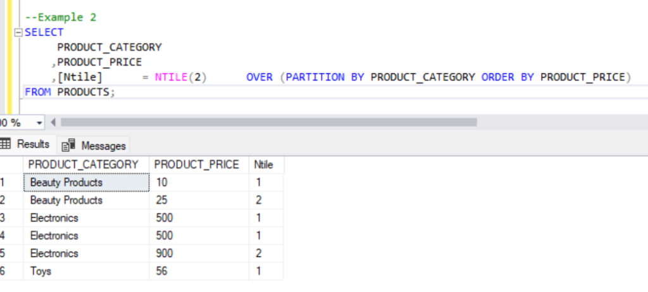Select the Ntile column header
This screenshot has width=648, height=292.
[x=264, y=165]
